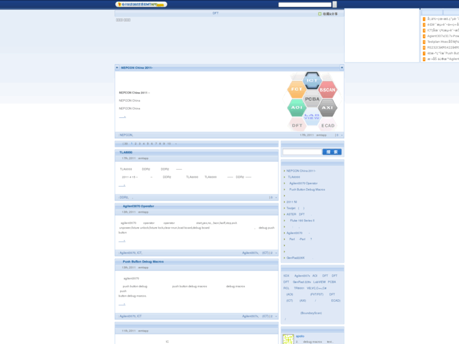The width and height of the screenshot is (459, 344).
Task: Select LabVIEW tag in tag cloud
Action: [319, 282]
